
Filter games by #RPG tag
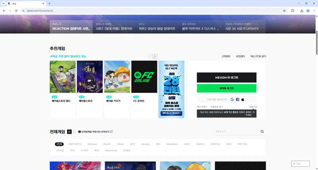[x=229, y=144]
